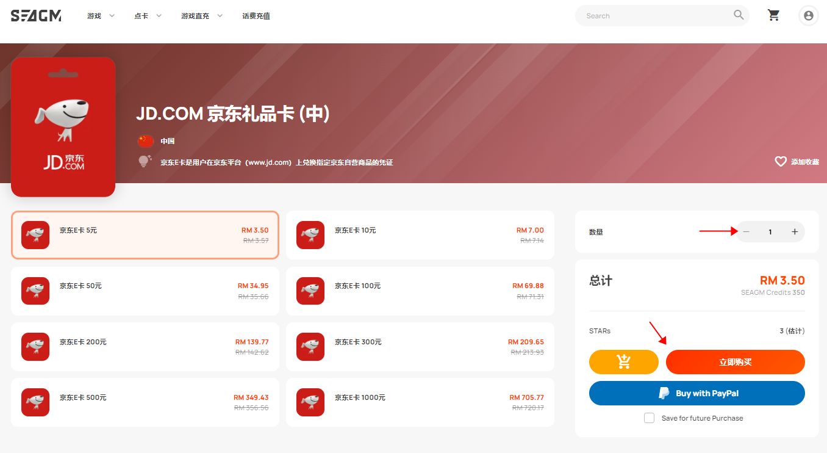Decrease quantity with the minus button
This screenshot has height=453, width=827.
pyautogui.click(x=746, y=232)
